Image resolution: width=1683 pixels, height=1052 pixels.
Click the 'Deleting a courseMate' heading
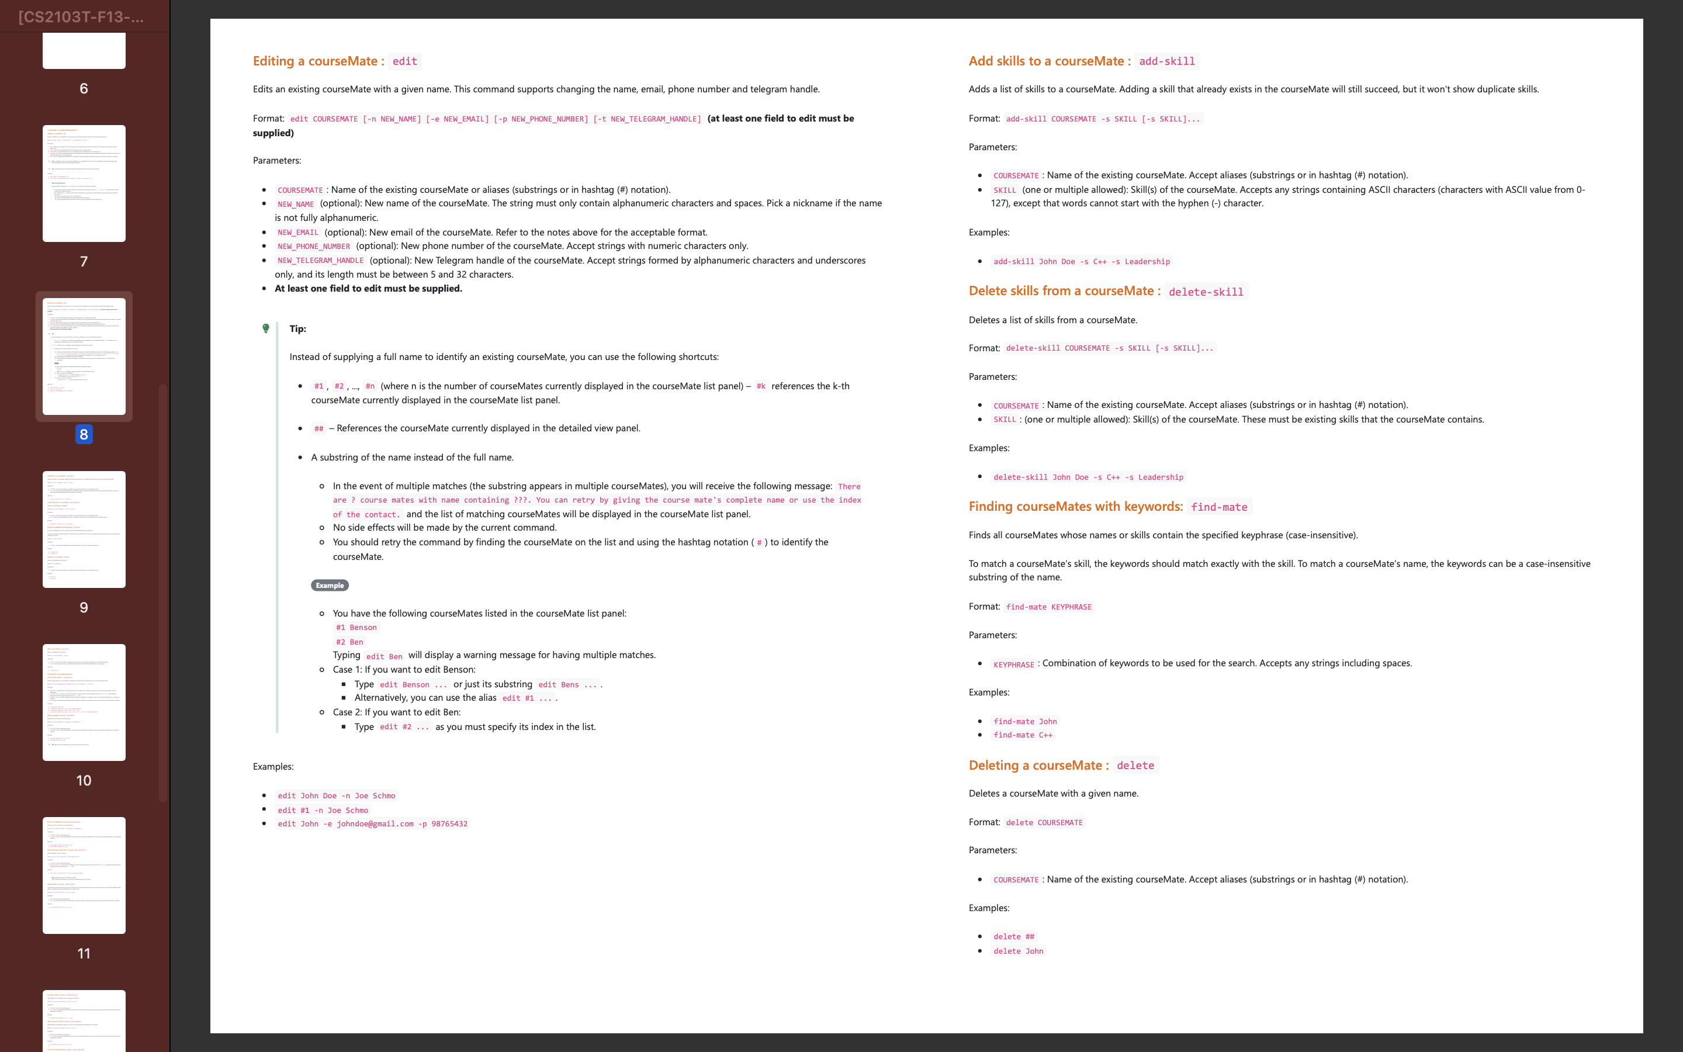(x=1038, y=766)
